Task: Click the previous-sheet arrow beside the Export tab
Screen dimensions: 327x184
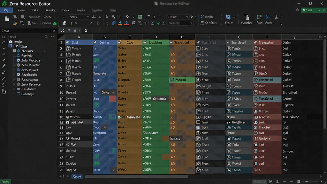Action: click(x=60, y=176)
